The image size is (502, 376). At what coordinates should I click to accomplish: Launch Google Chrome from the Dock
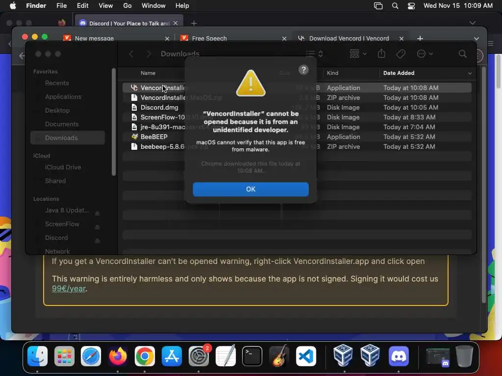tap(145, 356)
